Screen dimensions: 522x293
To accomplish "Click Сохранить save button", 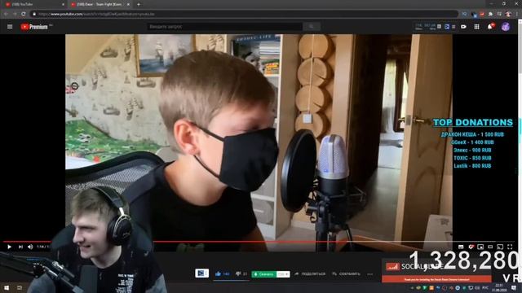I will click(x=346, y=274).
